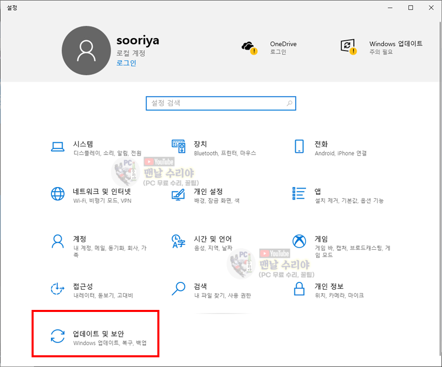Open the 앱 category title
Viewport: 442px width, 367px height.
[318, 192]
